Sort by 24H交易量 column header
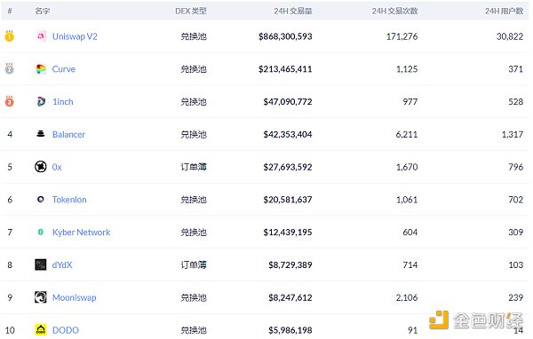 [293, 11]
